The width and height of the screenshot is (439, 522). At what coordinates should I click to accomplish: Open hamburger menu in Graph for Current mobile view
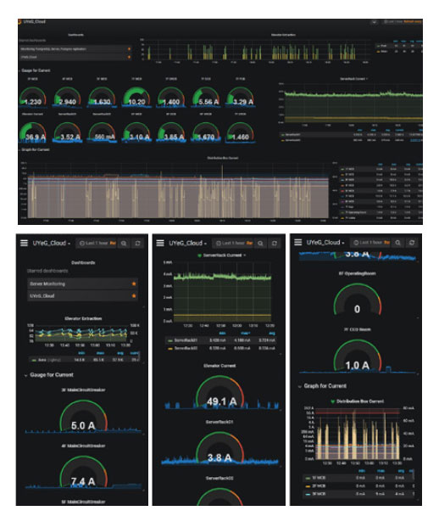(x=298, y=243)
